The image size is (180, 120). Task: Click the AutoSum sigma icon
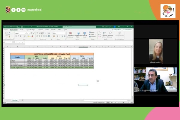99,32
